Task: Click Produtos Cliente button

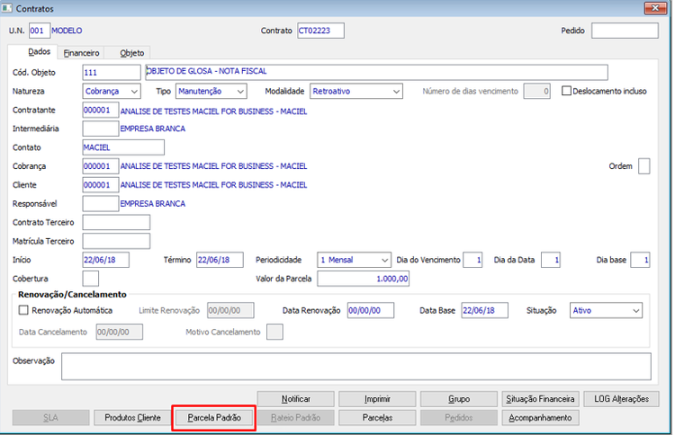Action: click(x=132, y=418)
